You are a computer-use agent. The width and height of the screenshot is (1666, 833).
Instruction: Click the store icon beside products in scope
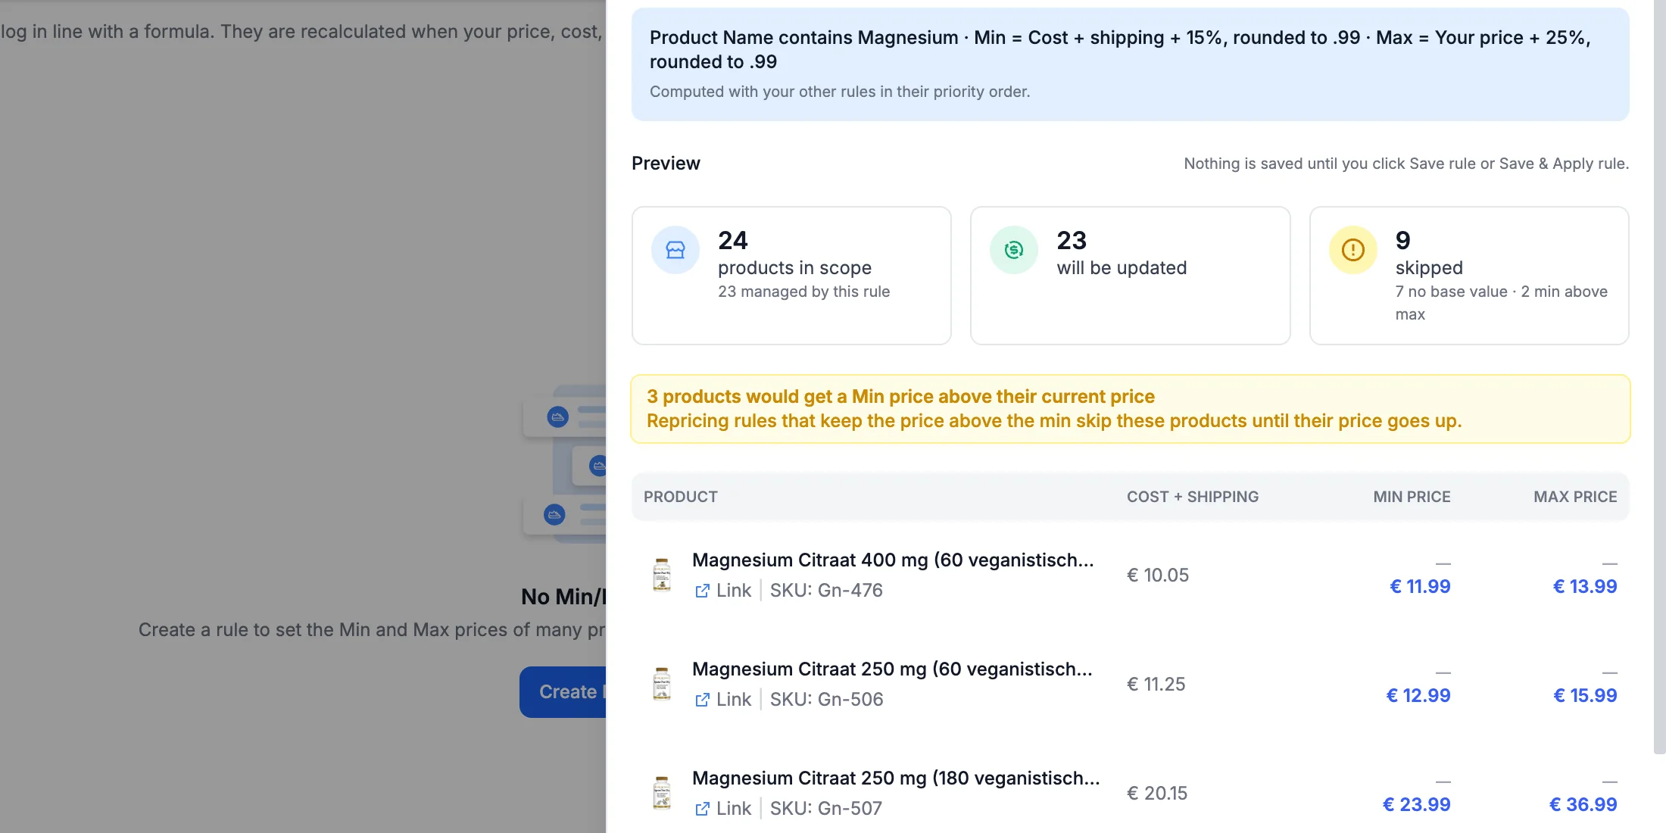pyautogui.click(x=675, y=250)
